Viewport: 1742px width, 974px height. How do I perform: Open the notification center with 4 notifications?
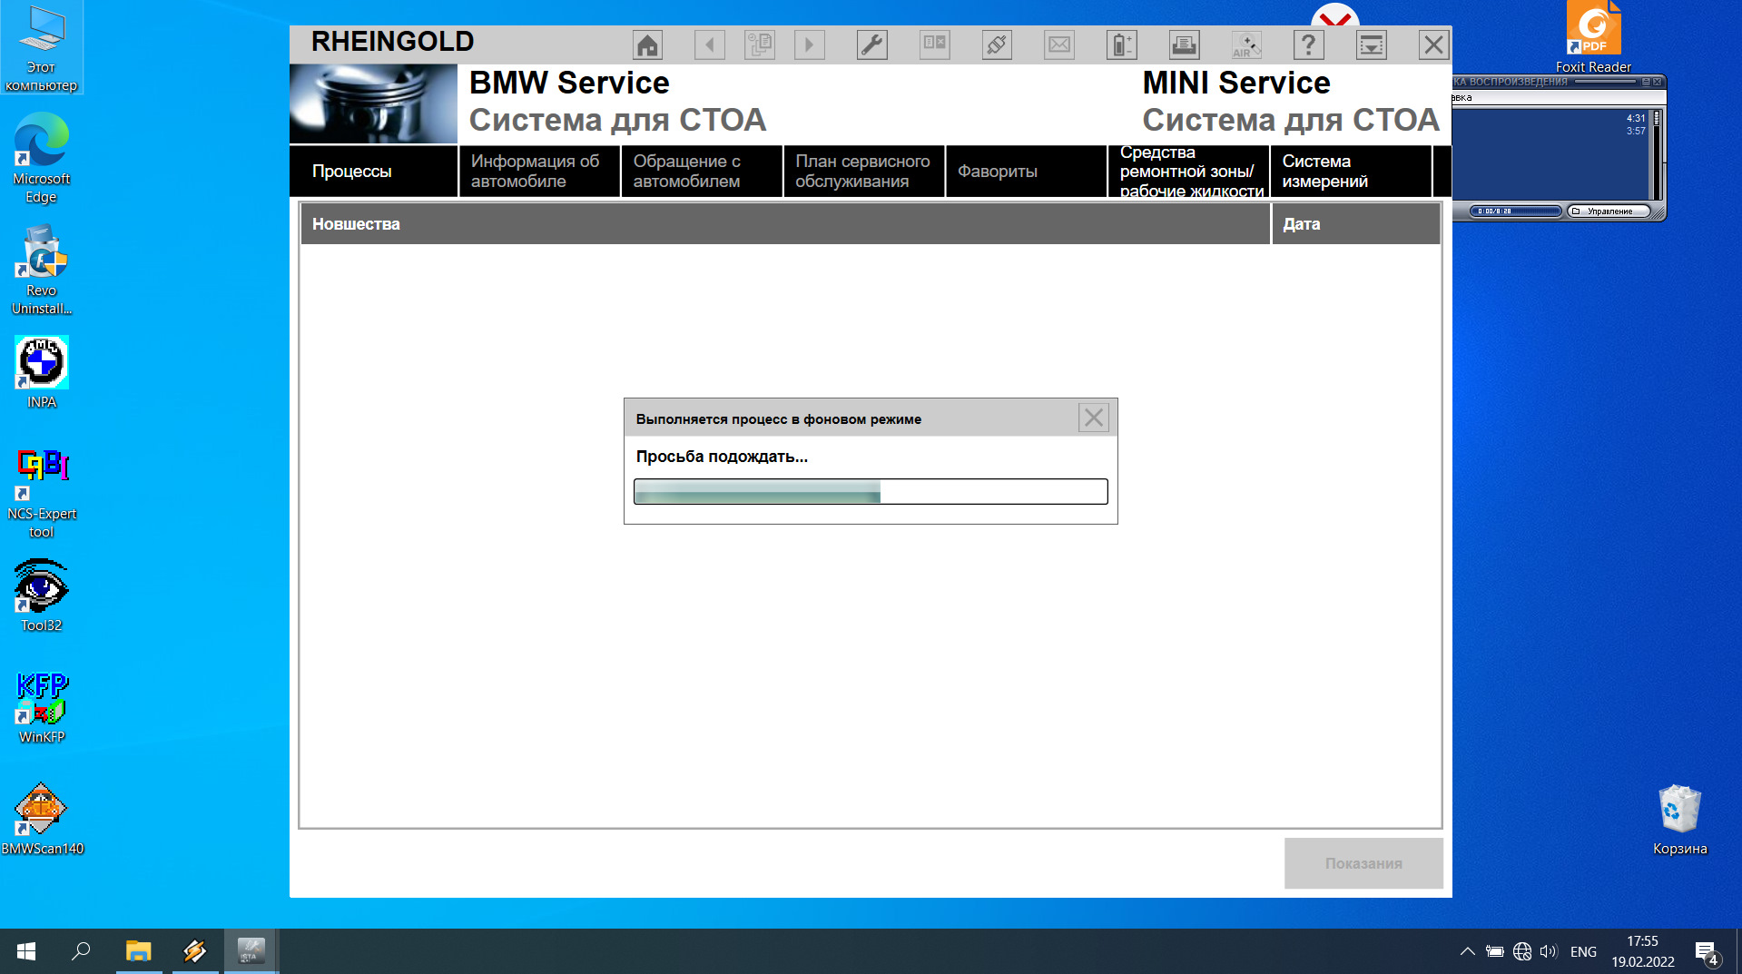pyautogui.click(x=1707, y=952)
